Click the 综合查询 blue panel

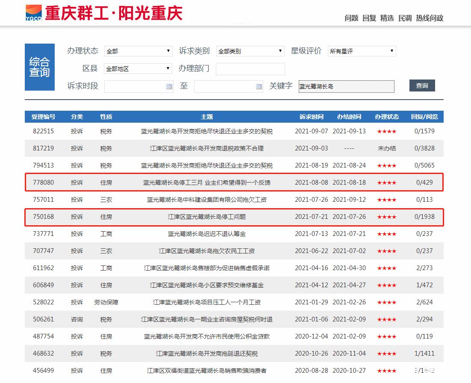[x=40, y=67]
